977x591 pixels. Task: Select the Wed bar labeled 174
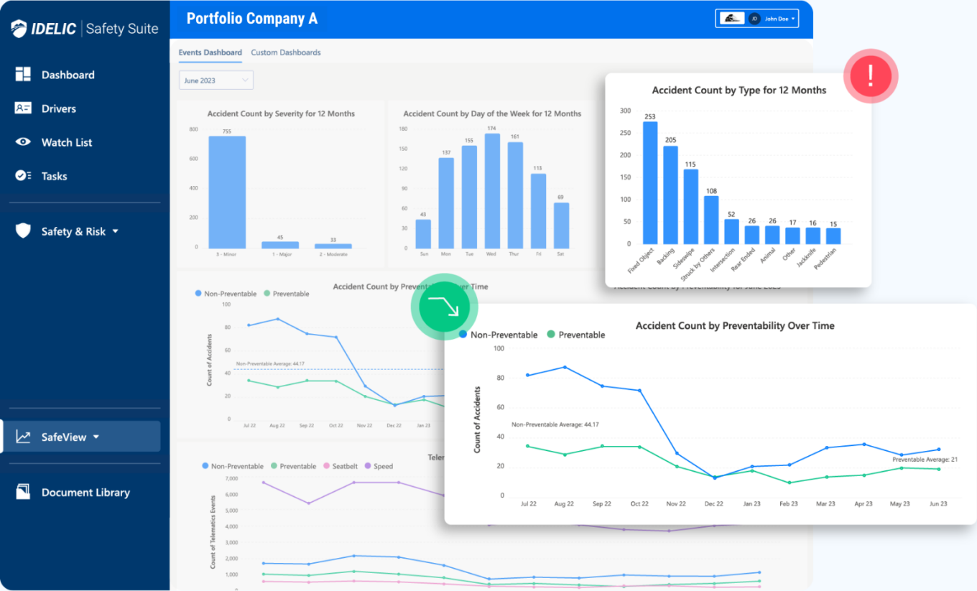(x=492, y=191)
